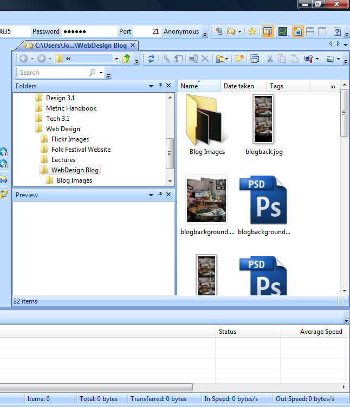The width and height of the screenshot is (350, 407).
Task: Toggle horizontal window tiling
Action: pos(310,31)
